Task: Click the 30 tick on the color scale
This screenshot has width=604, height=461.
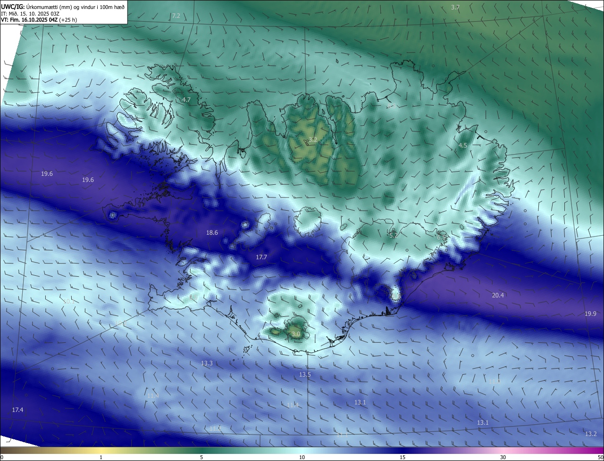Action: [503, 457]
